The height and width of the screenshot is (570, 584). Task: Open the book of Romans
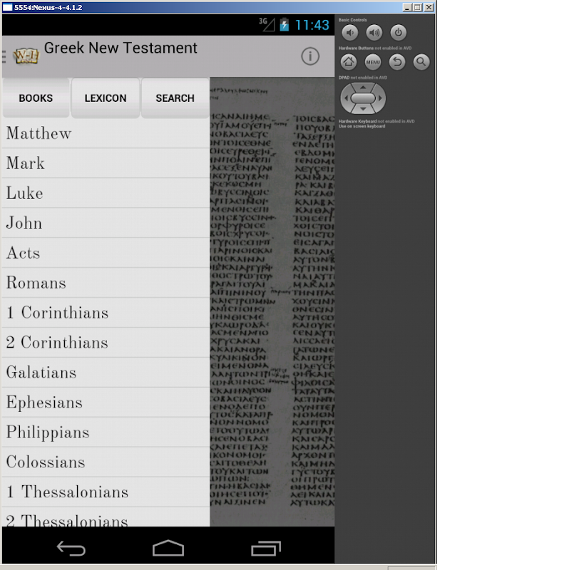(x=106, y=283)
